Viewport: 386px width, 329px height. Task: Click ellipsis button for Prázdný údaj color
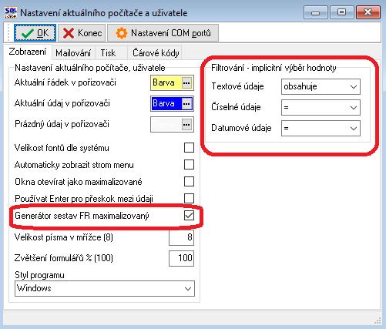(x=186, y=125)
